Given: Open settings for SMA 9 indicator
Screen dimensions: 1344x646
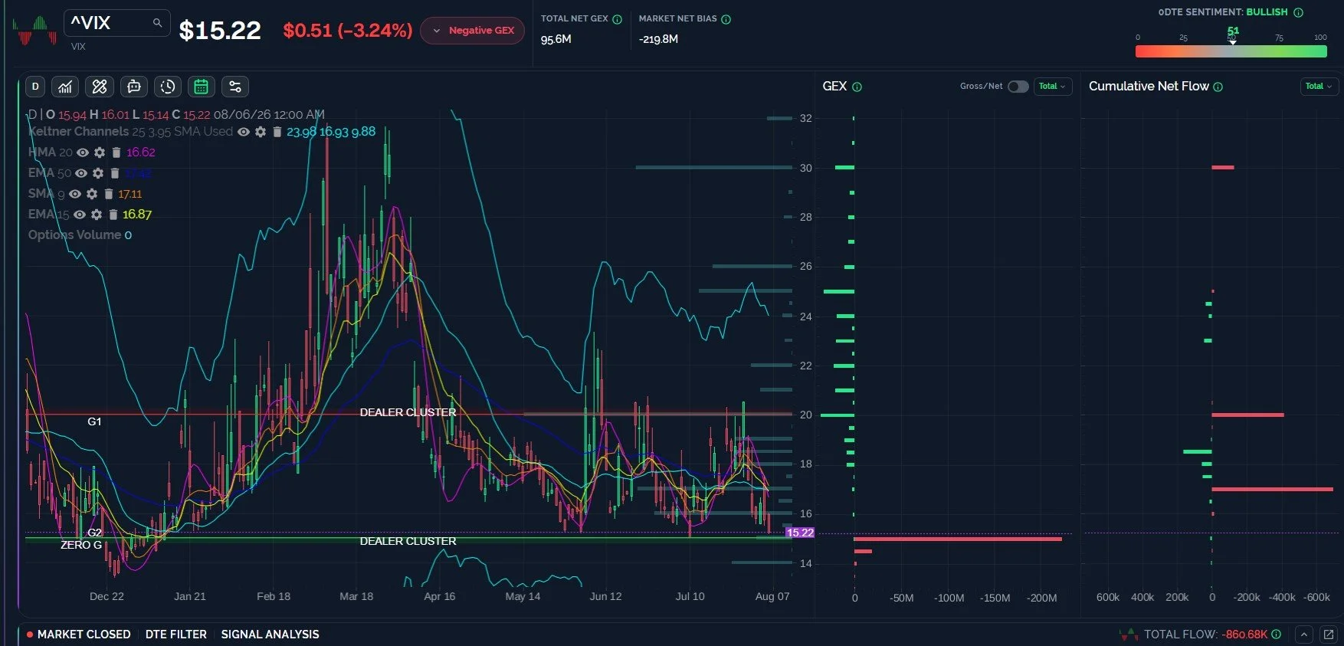Looking at the screenshot, I should [x=92, y=194].
